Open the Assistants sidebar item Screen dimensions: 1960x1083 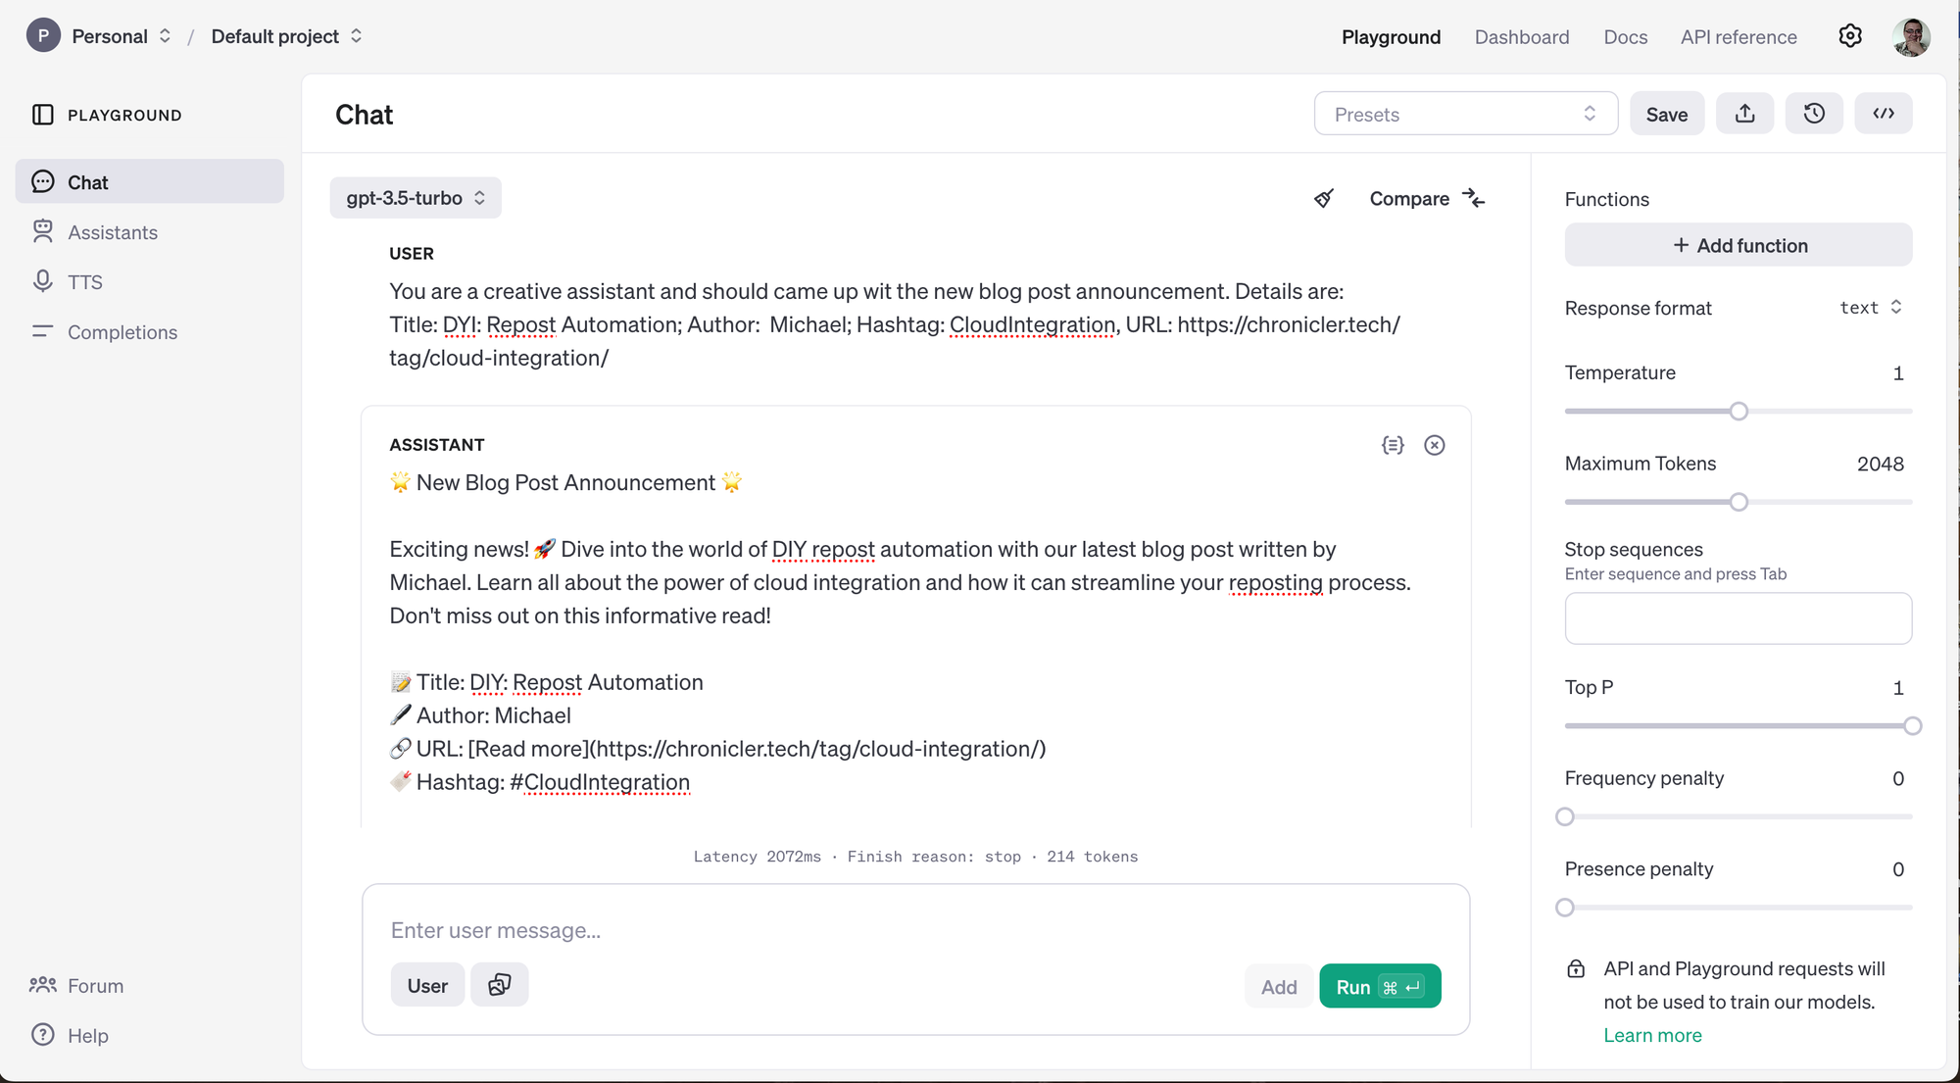pos(113,232)
